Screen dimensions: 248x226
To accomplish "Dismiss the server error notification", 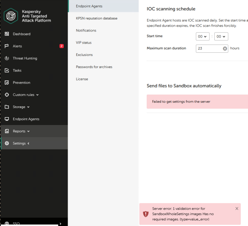I will (237, 209).
